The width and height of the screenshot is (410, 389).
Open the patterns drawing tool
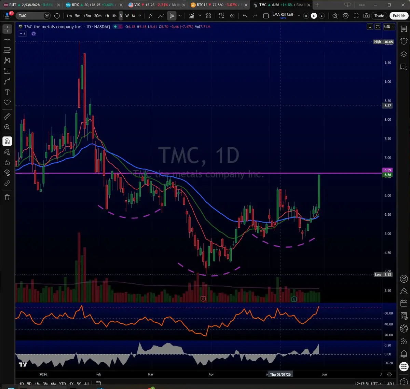7,61
